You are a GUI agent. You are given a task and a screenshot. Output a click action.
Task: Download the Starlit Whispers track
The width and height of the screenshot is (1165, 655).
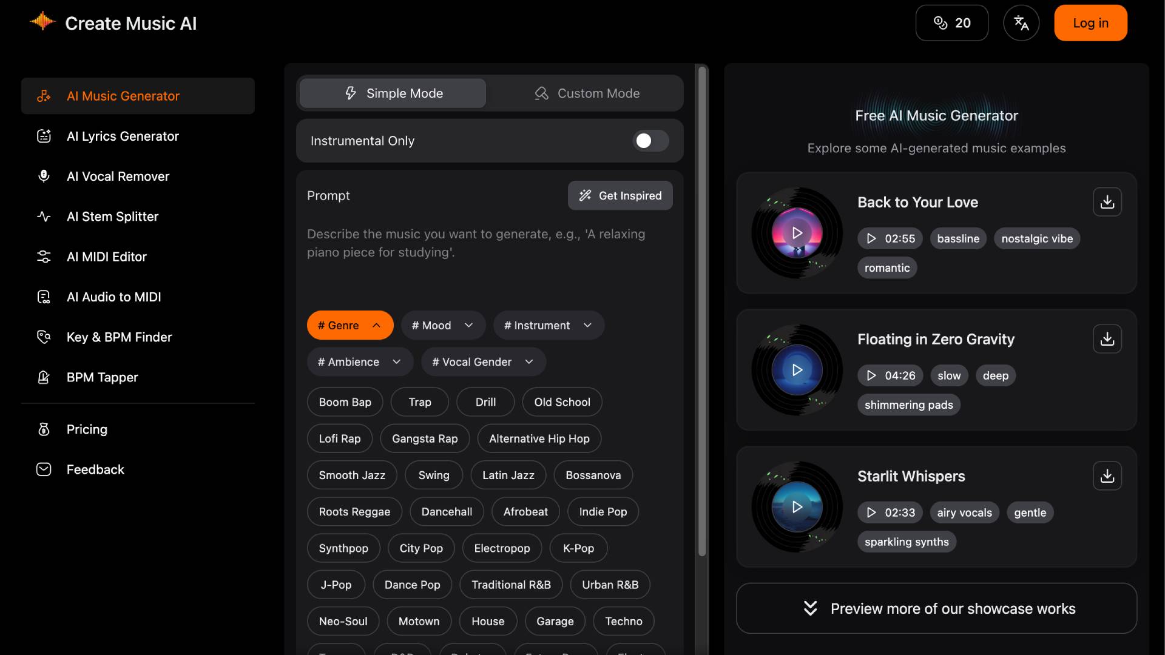tap(1107, 476)
